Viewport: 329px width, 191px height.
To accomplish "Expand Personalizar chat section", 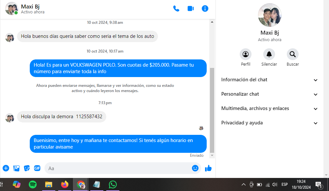I will (x=269, y=94).
